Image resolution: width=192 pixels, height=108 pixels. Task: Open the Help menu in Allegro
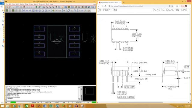(x=52, y=4)
